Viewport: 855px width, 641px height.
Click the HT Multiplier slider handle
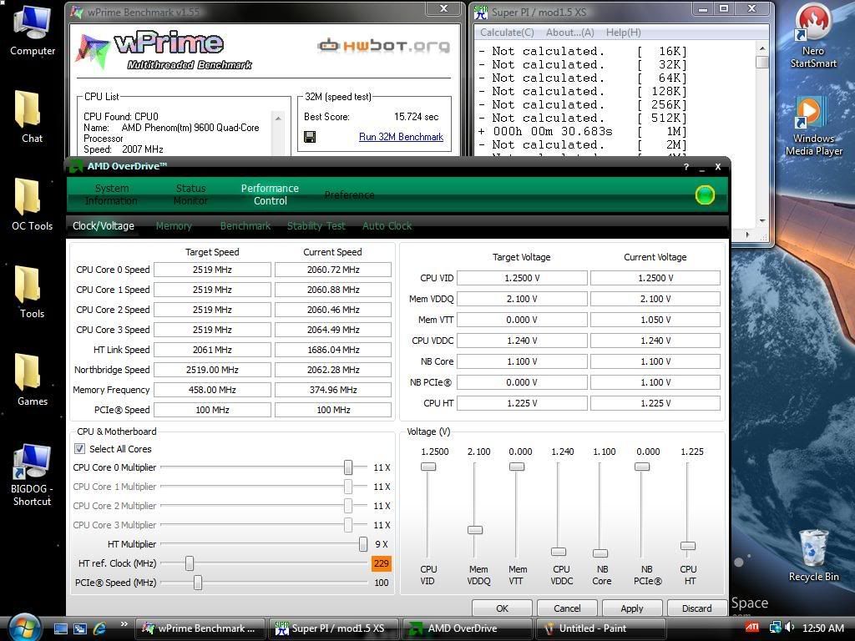point(363,544)
